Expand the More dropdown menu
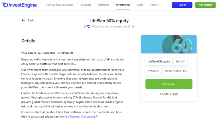219x123 pixels. [155, 5]
